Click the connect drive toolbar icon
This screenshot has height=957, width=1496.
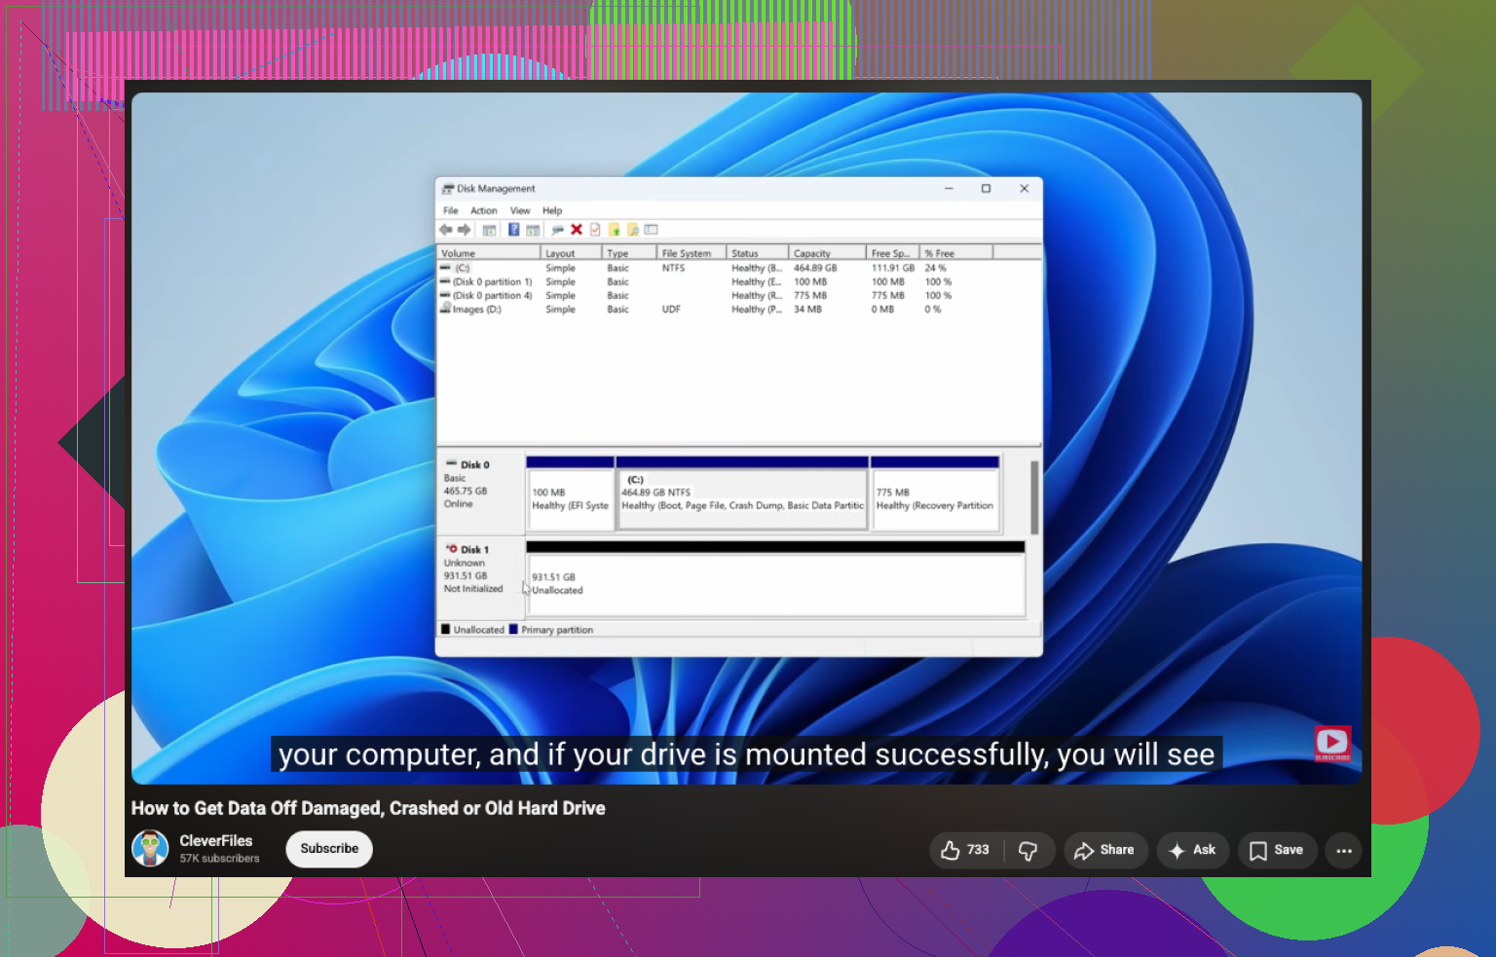557,230
